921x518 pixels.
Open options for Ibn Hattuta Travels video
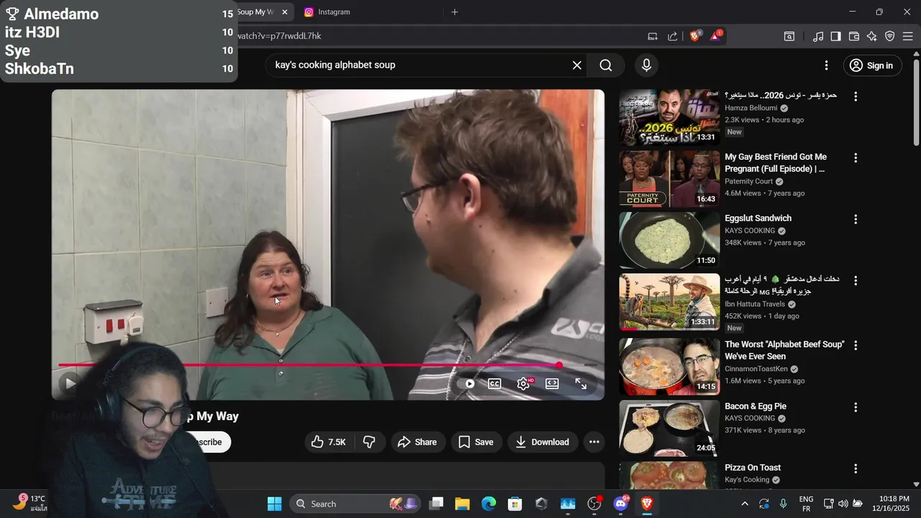(x=856, y=280)
